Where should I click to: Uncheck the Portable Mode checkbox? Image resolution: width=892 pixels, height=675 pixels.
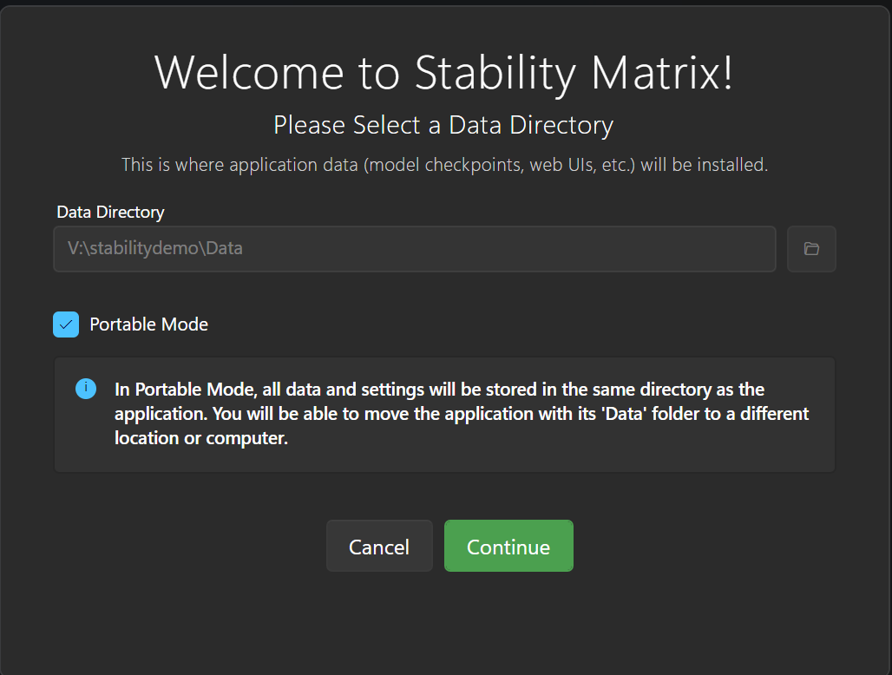pyautogui.click(x=66, y=324)
